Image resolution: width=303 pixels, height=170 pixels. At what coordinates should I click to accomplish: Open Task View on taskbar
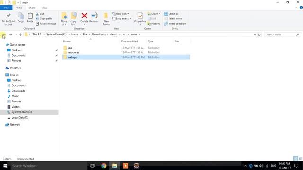(92, 166)
